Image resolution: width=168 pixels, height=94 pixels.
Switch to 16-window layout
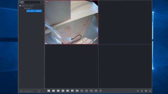tap(82, 91)
